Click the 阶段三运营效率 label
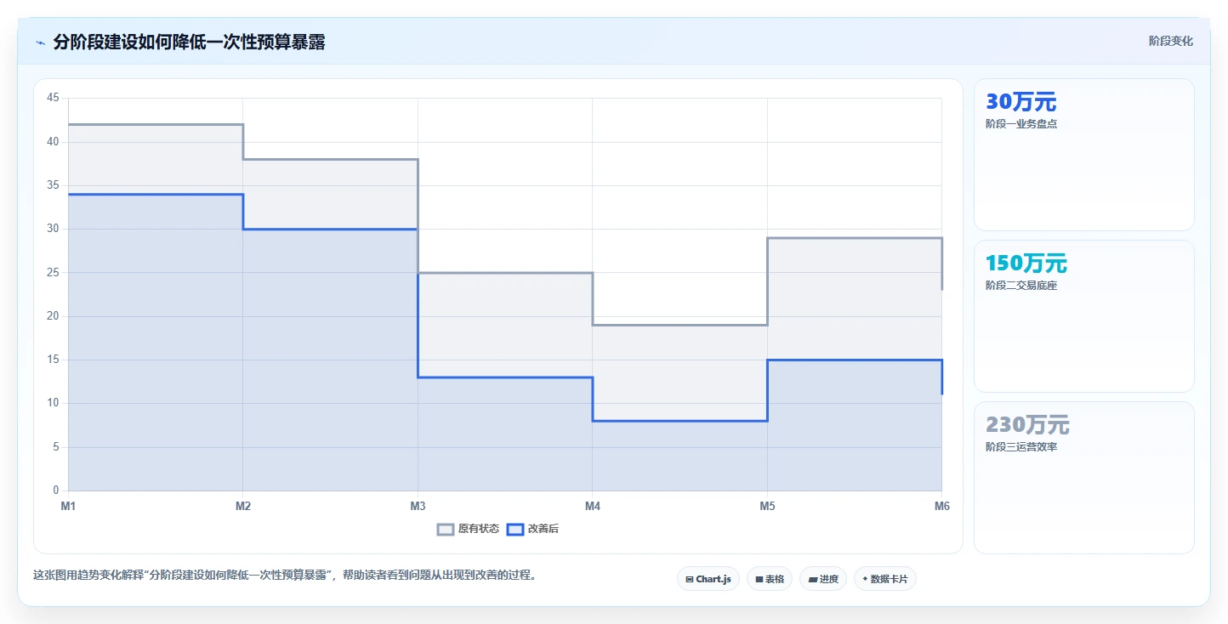This screenshot has width=1228, height=624. 1021,447
